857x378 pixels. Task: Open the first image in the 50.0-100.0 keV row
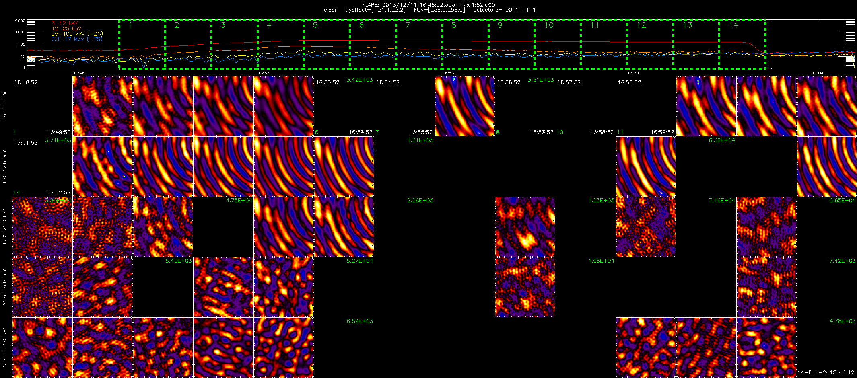tap(42, 347)
